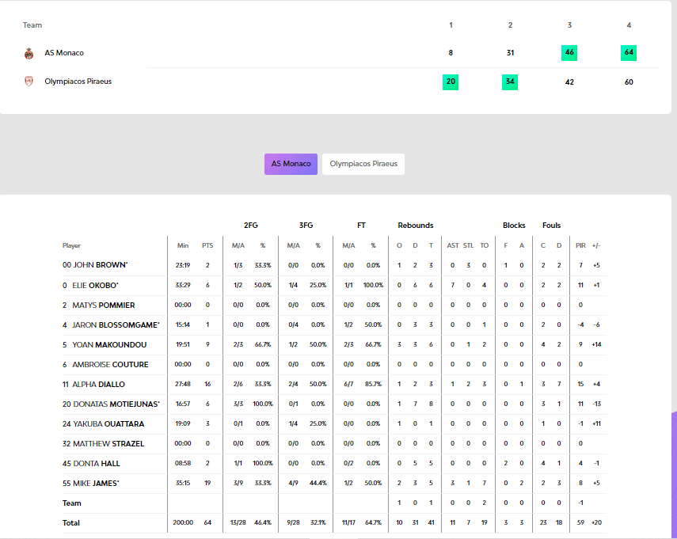Select Elie Okobo in the player list

(91, 285)
